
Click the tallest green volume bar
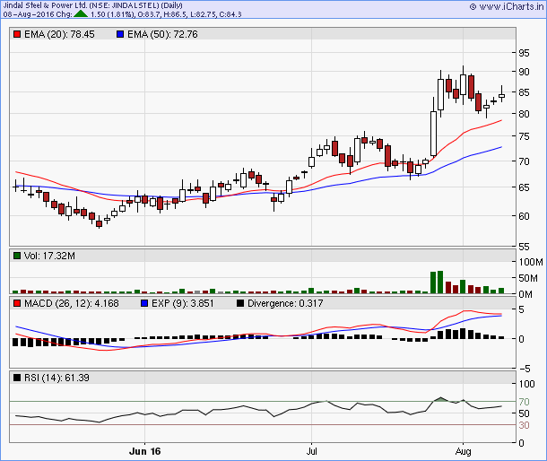pyautogui.click(x=440, y=282)
